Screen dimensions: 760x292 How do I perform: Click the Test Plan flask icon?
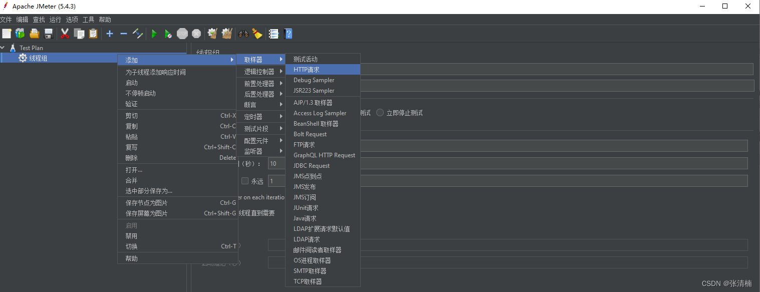[13, 48]
